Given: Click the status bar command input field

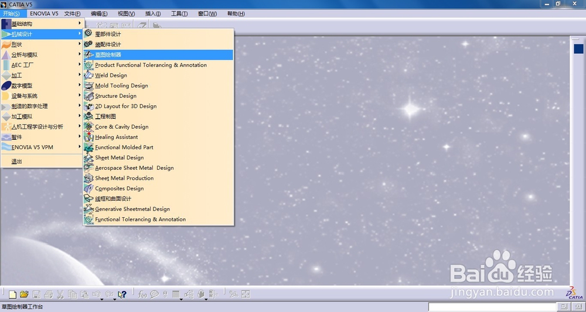Looking at the screenshot, I should pos(492,307).
